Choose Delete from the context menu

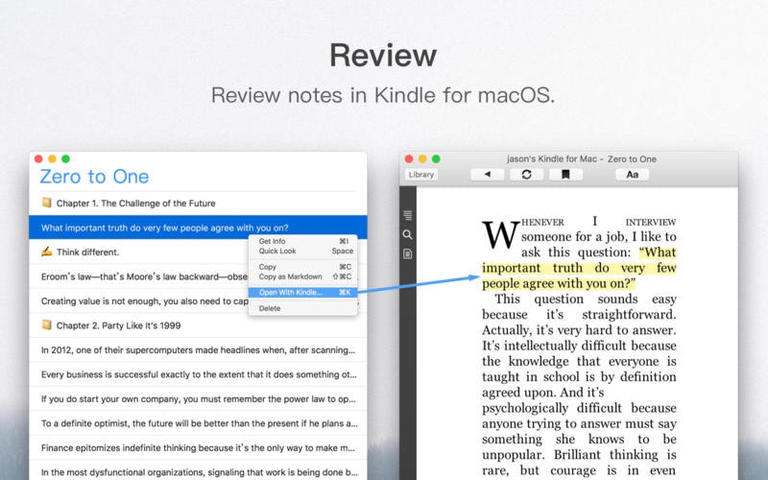point(303,308)
